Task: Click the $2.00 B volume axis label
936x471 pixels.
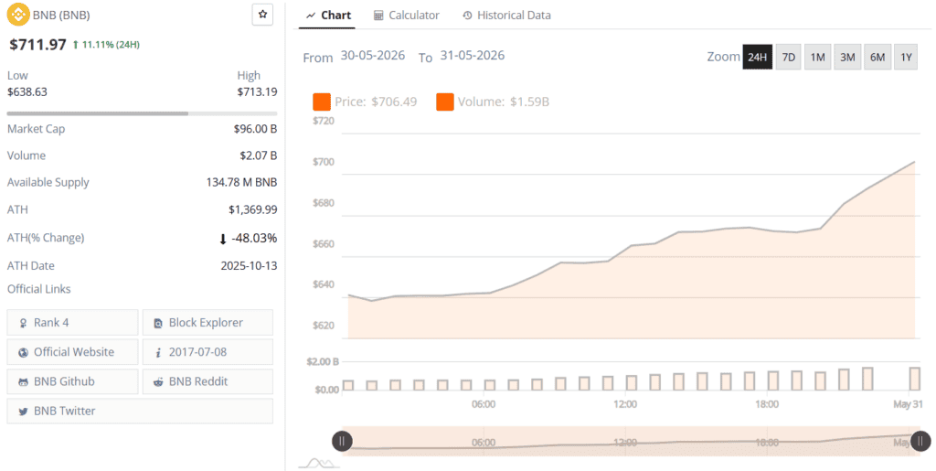Action: pyautogui.click(x=323, y=362)
